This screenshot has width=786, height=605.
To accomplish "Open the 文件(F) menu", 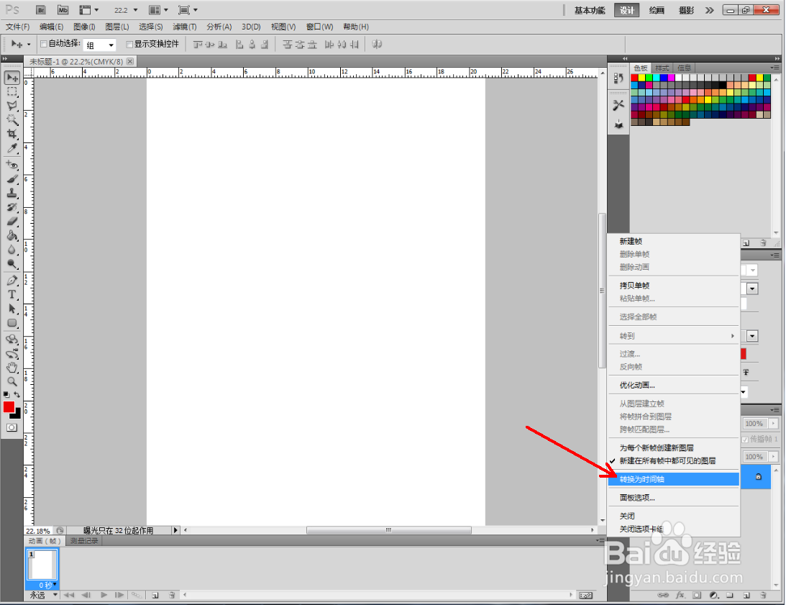I will 17,27.
